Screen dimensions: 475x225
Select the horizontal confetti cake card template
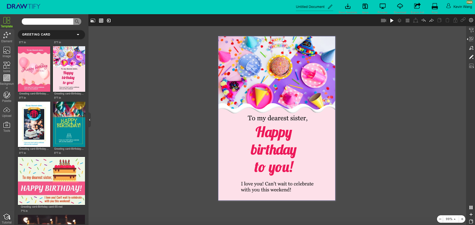pos(51,181)
